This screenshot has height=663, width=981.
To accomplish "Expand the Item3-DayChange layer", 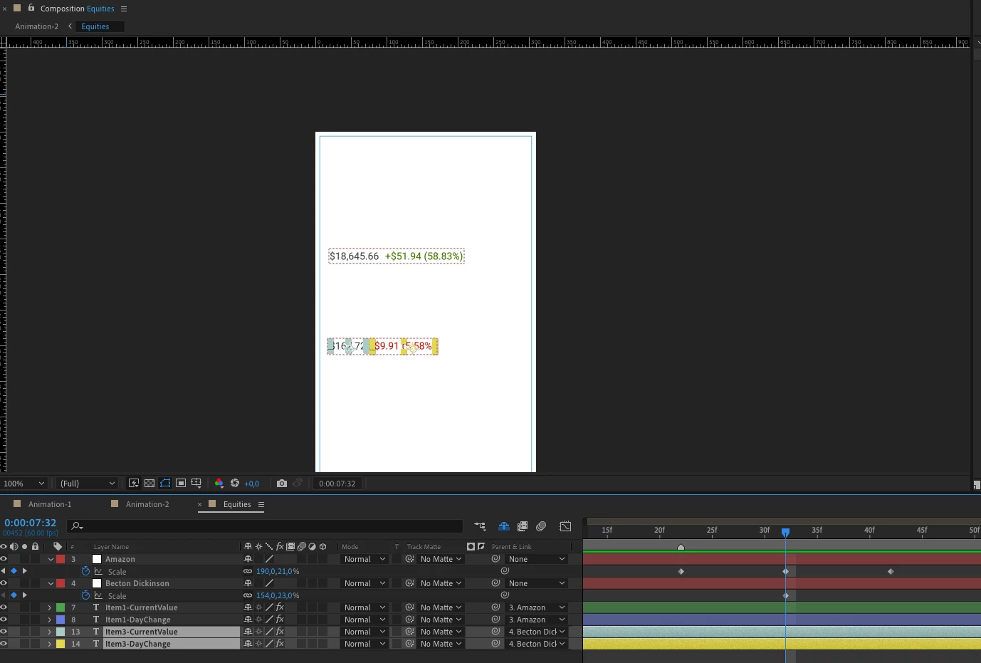I will point(49,644).
